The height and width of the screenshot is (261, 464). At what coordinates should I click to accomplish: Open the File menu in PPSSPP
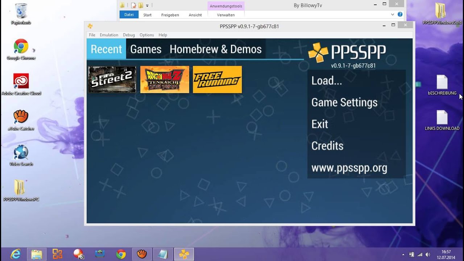(x=92, y=35)
